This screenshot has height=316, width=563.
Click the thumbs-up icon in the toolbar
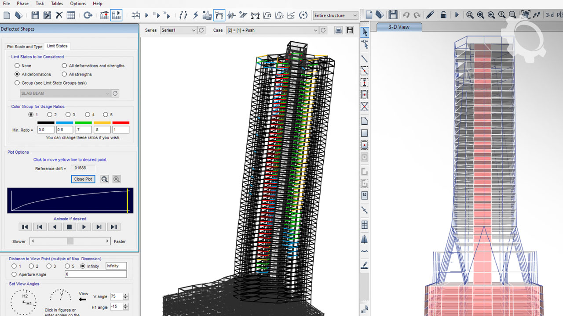click(x=207, y=15)
